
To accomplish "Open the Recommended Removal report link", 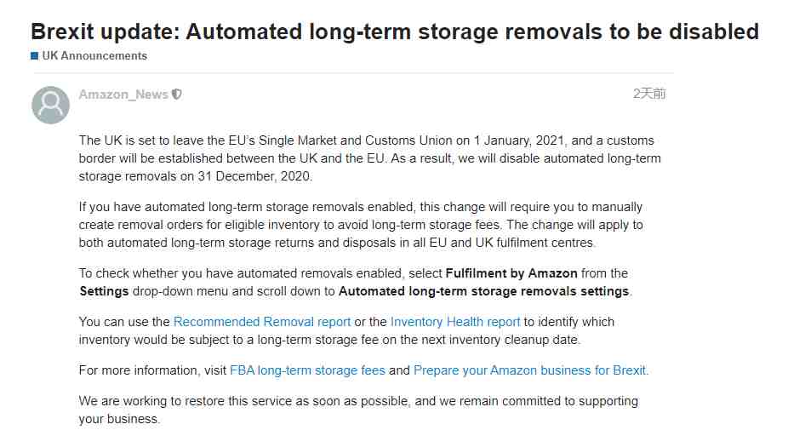I will tap(262, 322).
